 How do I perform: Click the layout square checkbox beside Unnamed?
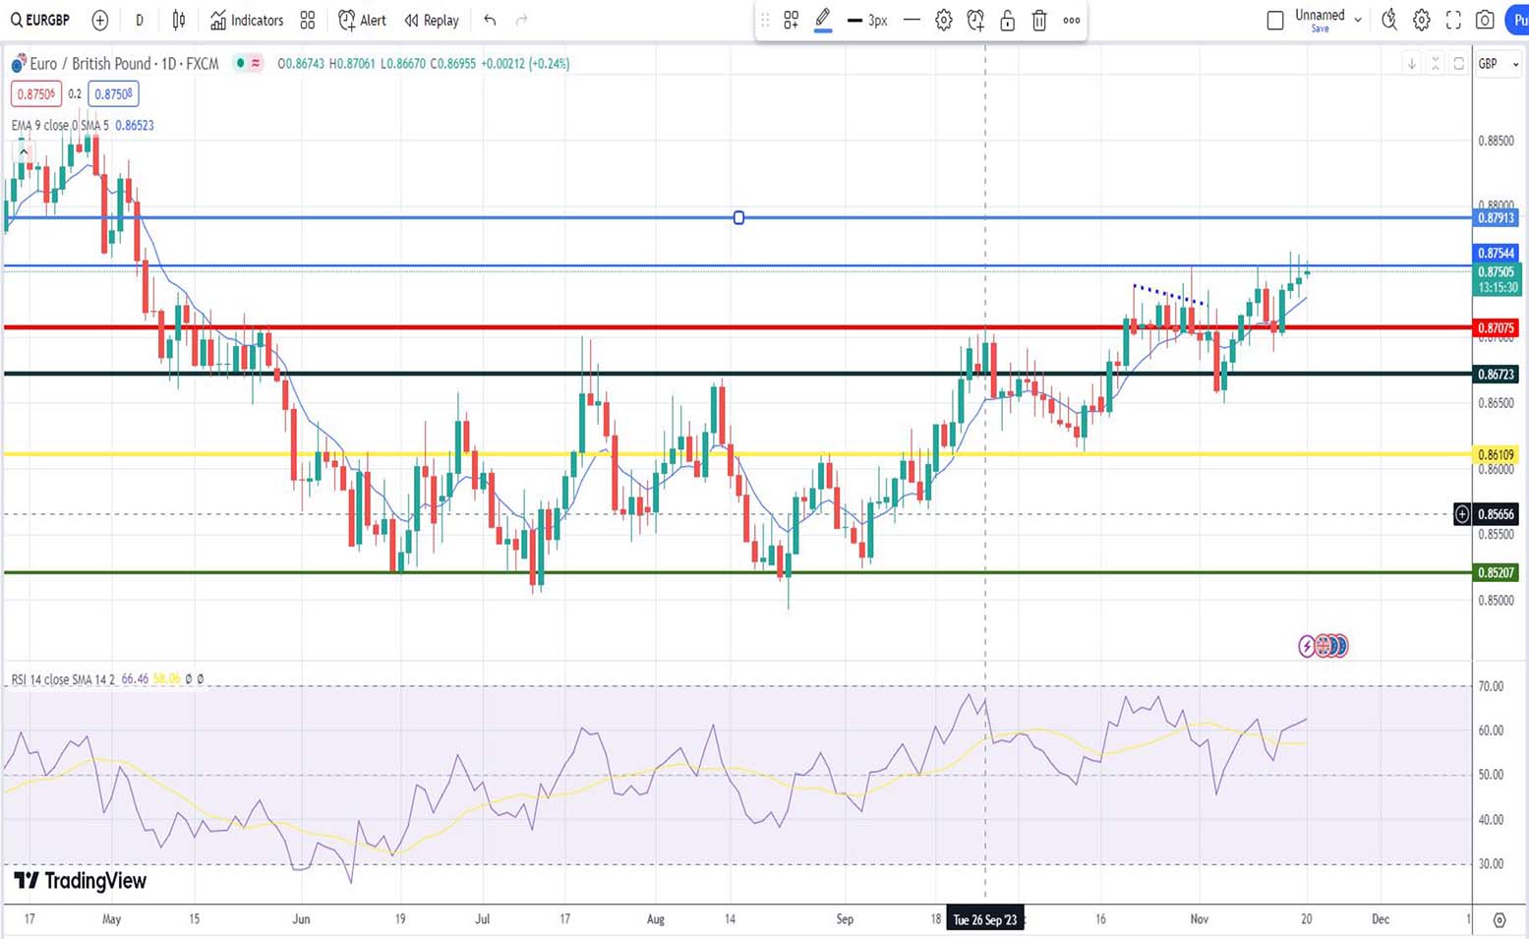tap(1275, 20)
